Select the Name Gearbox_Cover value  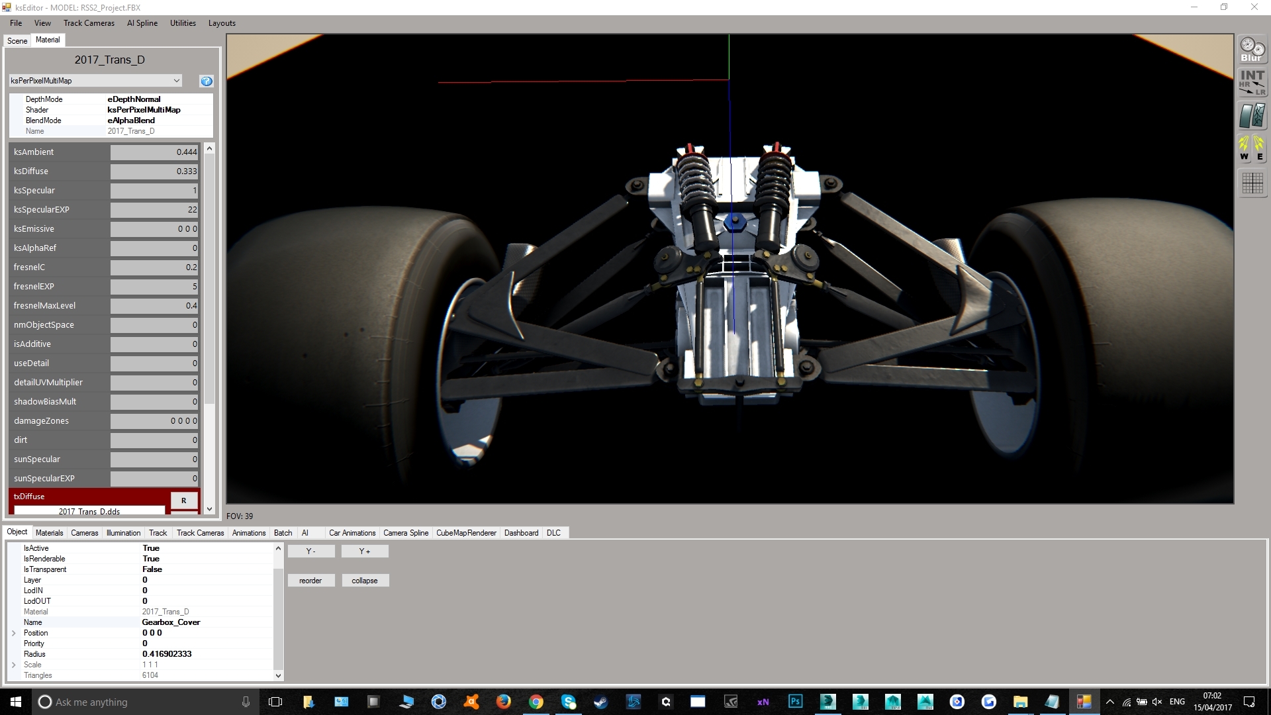(171, 622)
